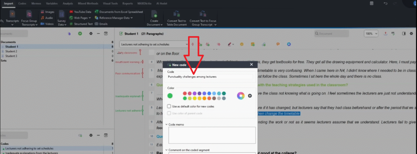This screenshot has height=154, width=417.
Task: Click the Code name input field
Action: 210,77
